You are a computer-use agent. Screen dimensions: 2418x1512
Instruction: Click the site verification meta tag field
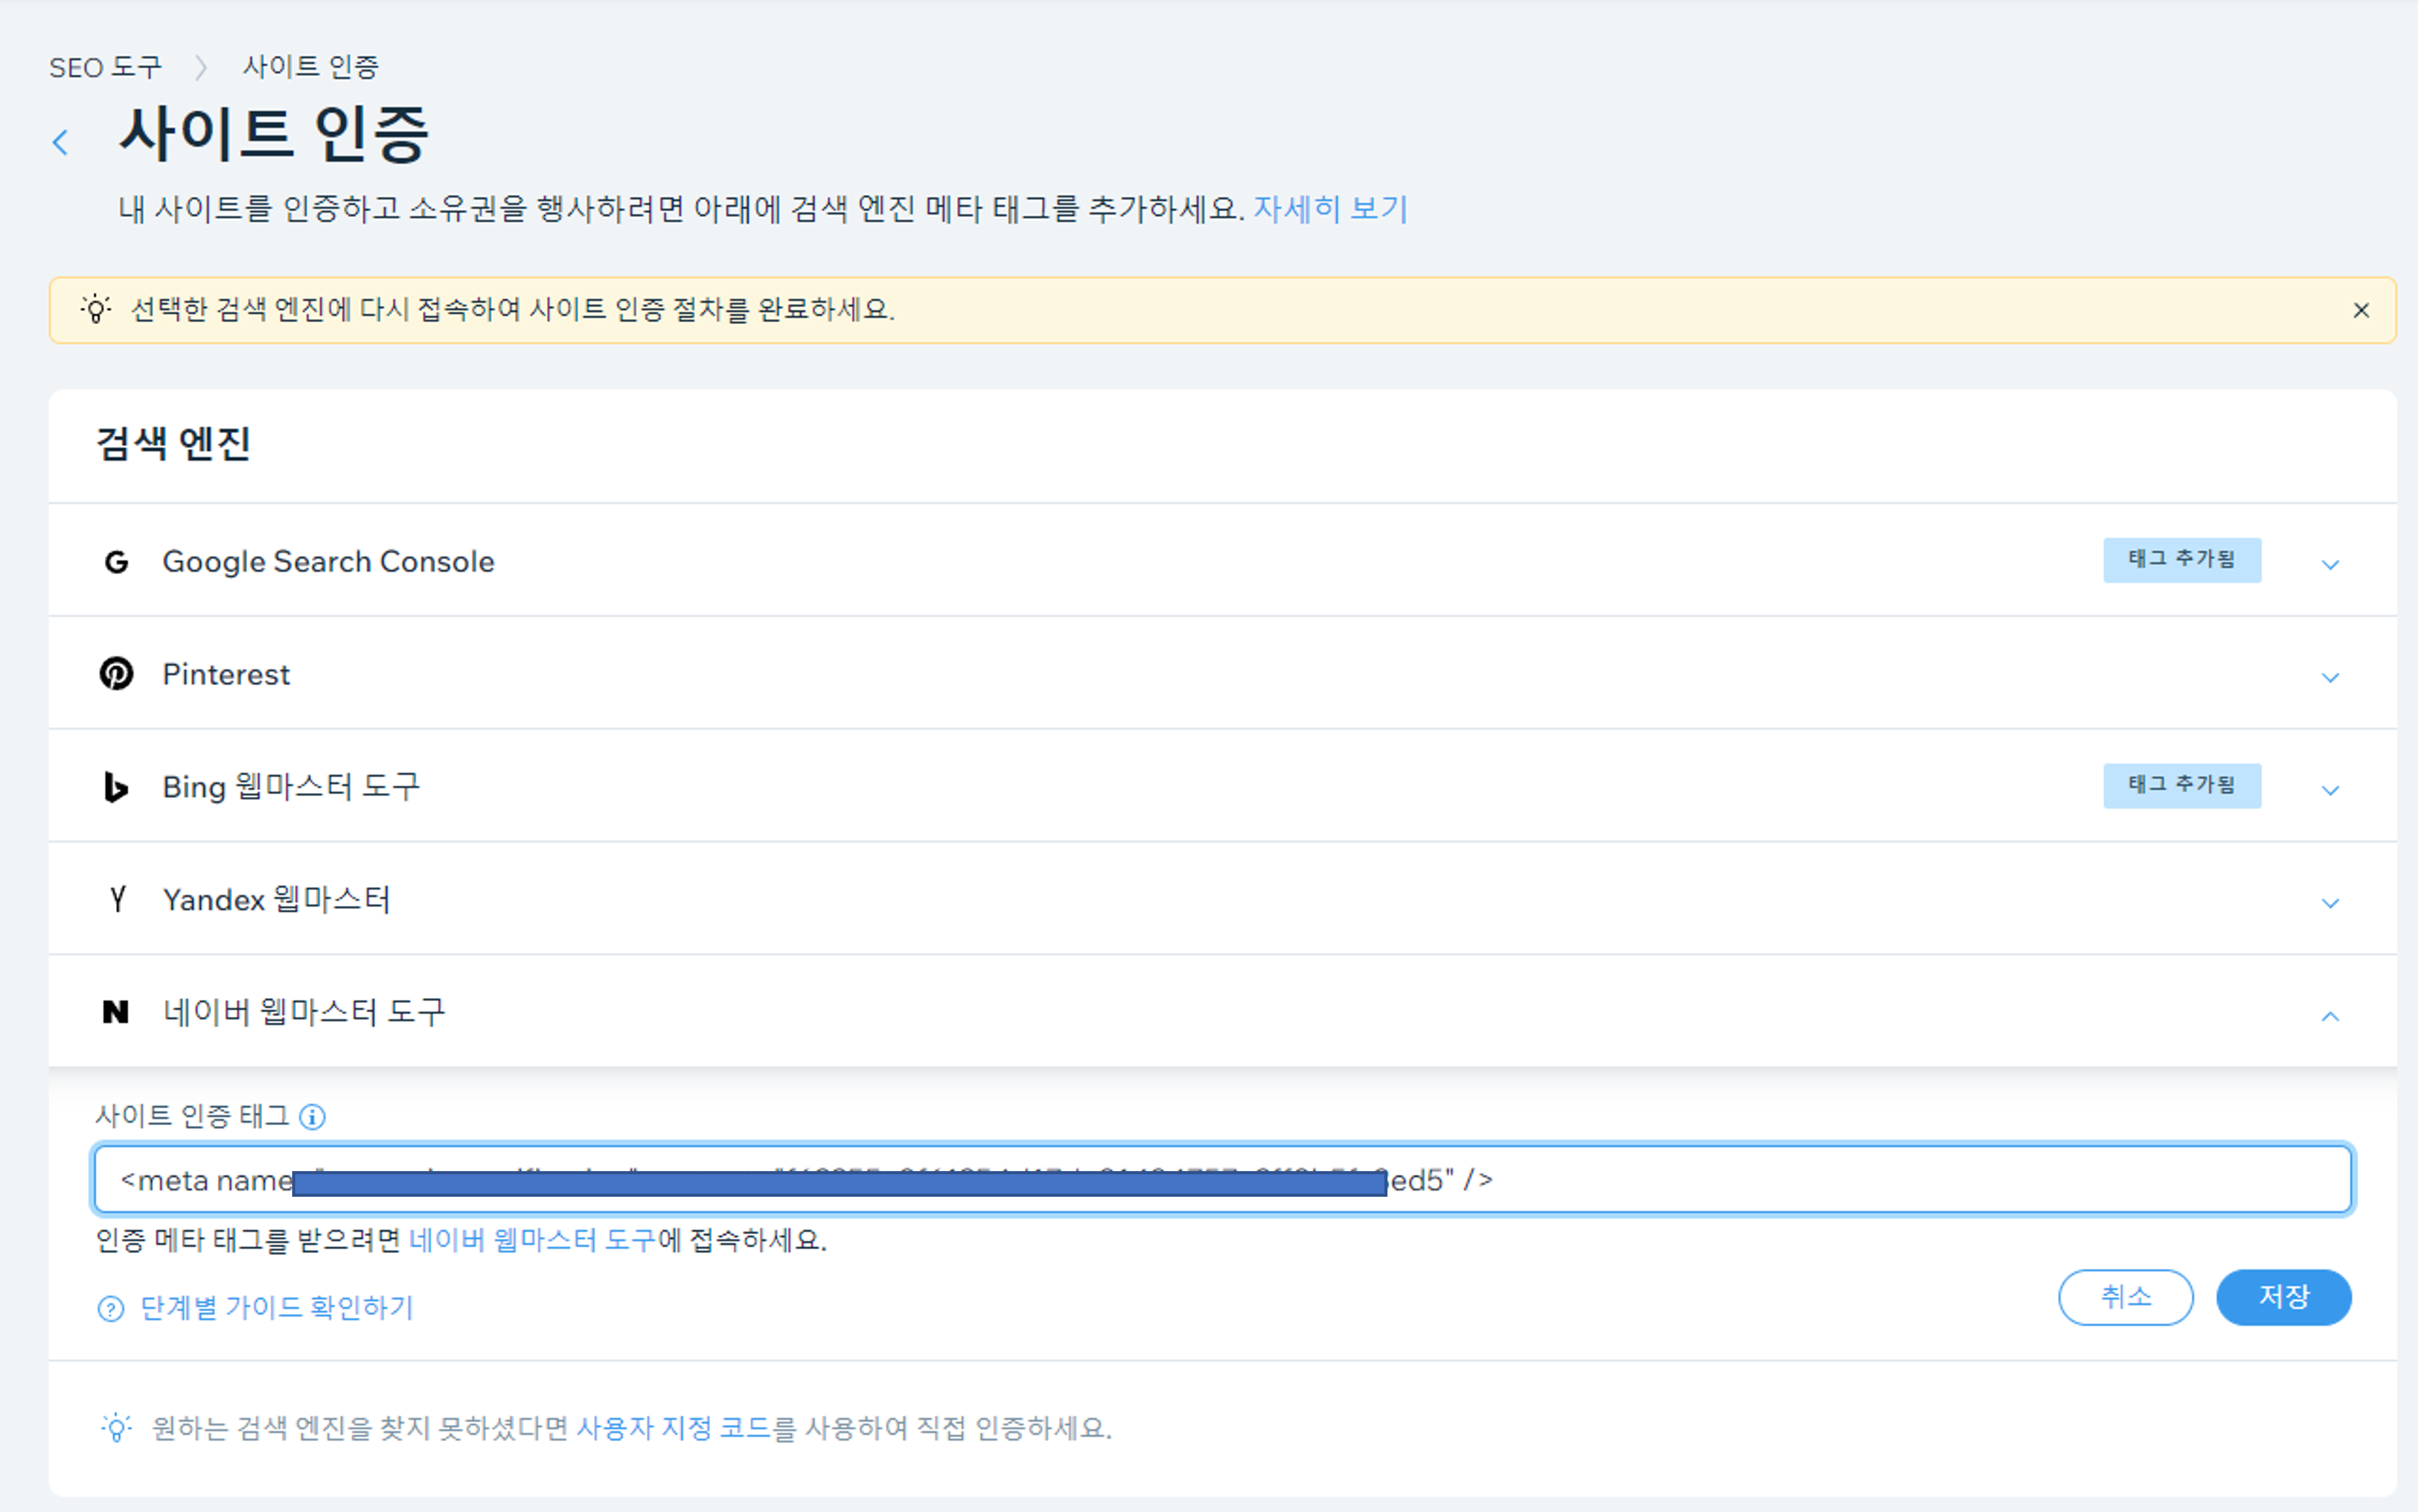tap(1801, 1180)
